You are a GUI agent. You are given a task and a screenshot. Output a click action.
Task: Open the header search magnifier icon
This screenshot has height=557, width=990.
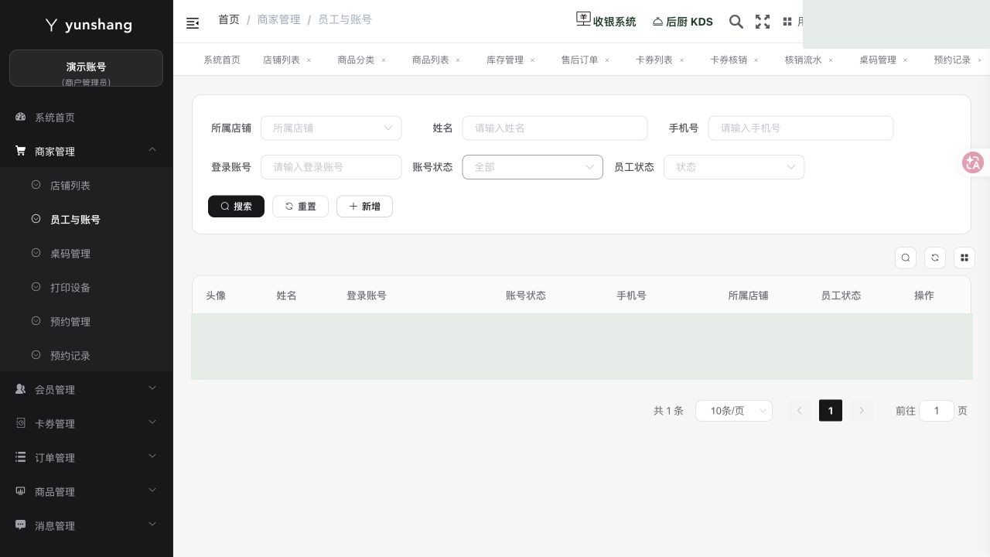coord(736,22)
